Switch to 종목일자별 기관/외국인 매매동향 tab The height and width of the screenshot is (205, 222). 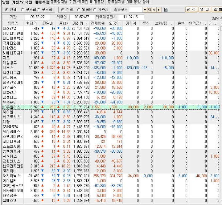[x=77, y=2]
